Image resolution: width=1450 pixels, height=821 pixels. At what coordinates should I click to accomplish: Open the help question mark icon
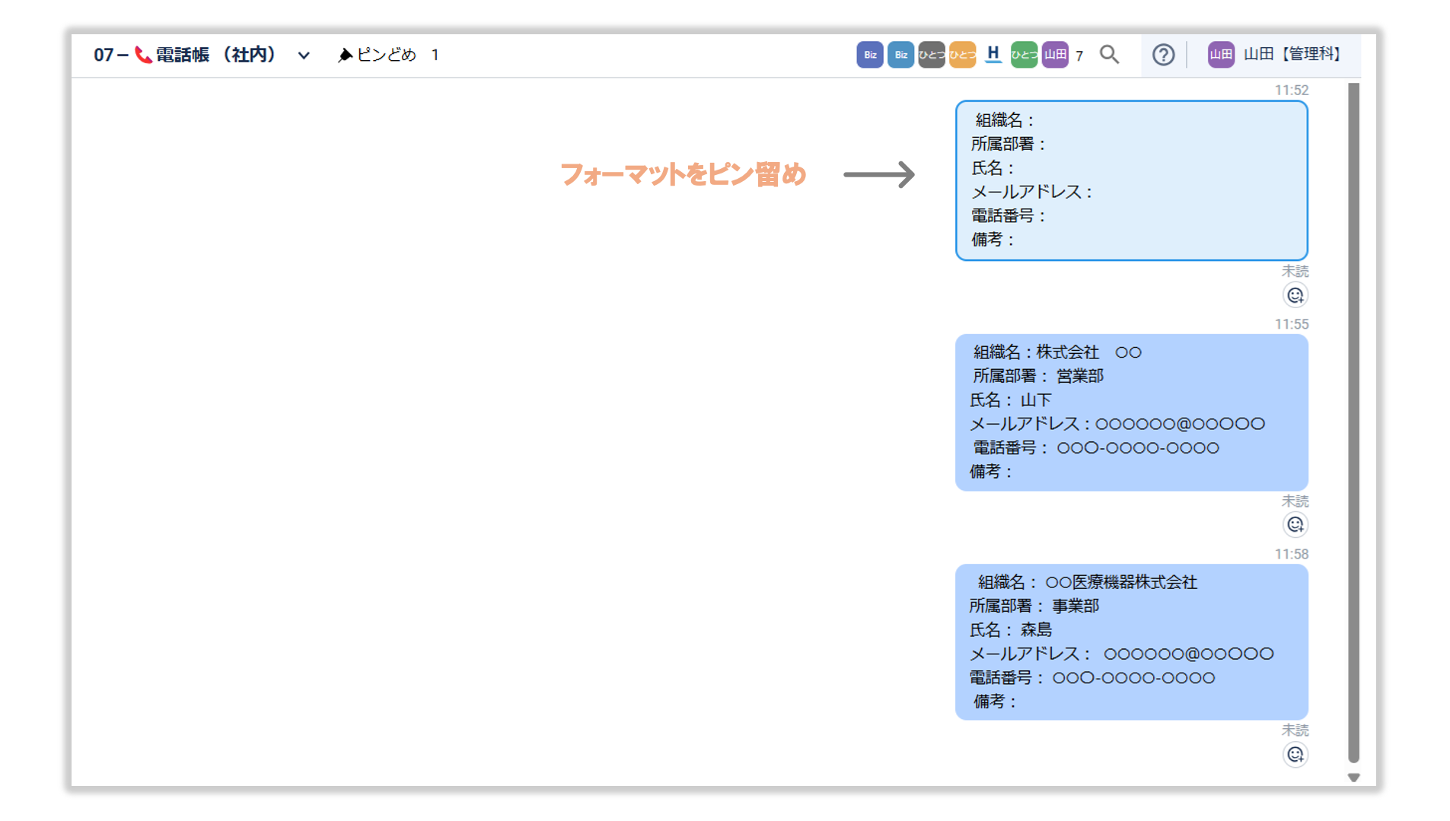click(1163, 55)
